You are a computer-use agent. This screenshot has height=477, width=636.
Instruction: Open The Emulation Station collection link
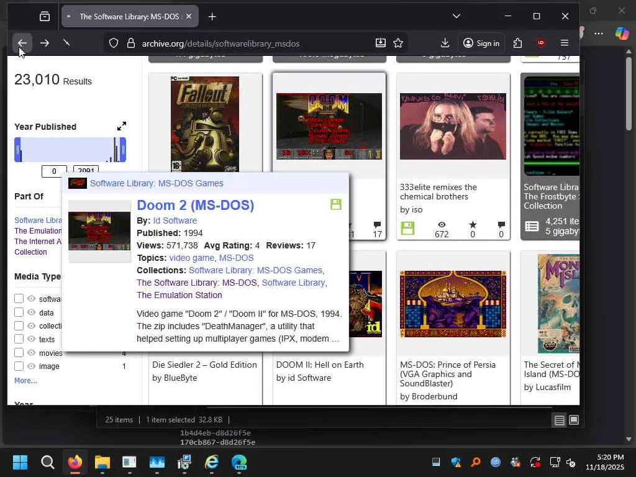179,295
